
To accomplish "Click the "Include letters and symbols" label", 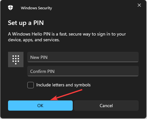I will point(63,85).
